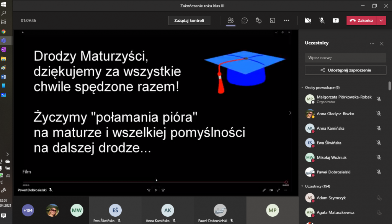This screenshot has height=224, width=392.
Task: Click the Zażądaj kontroli button
Action: 189,20
